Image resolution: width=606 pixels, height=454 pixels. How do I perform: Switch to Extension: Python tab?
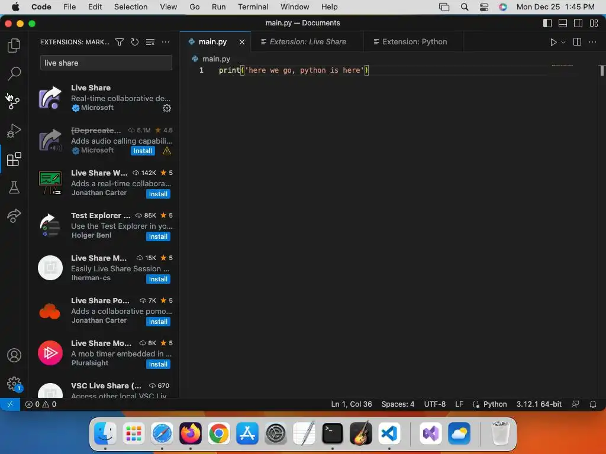click(414, 42)
